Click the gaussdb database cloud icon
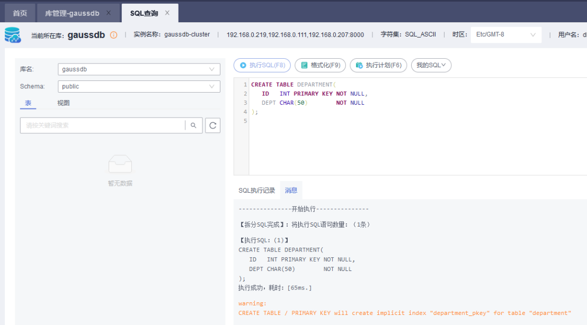 [x=12, y=35]
